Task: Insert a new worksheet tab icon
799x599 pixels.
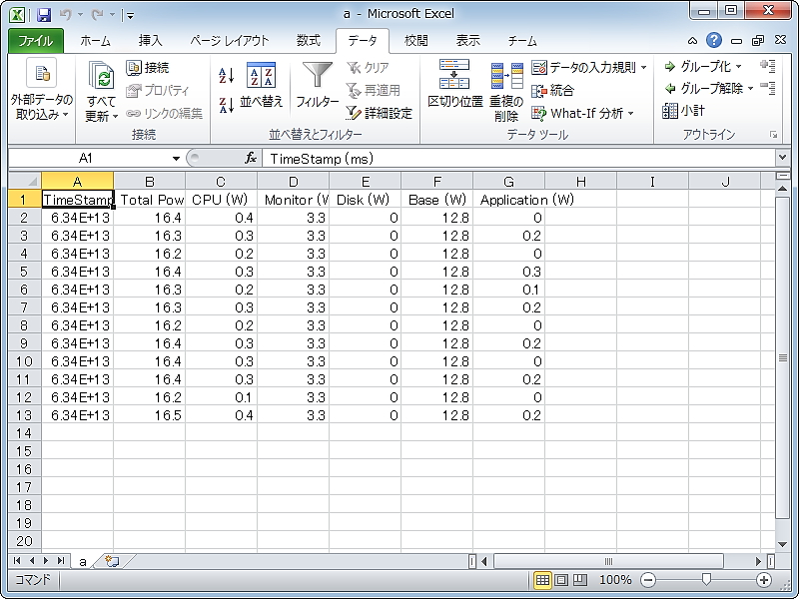Action: click(x=112, y=561)
